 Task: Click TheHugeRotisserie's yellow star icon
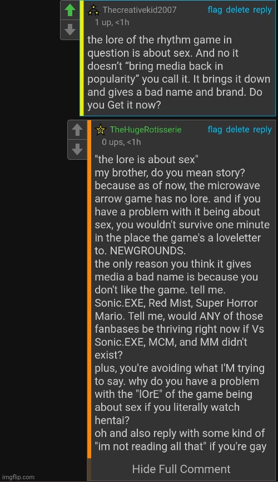[101, 130]
